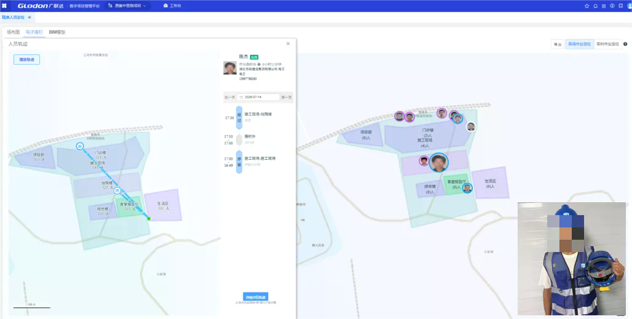Click the Glodon apps menu icon at top-left
The width and height of the screenshot is (632, 319).
coord(4,6)
